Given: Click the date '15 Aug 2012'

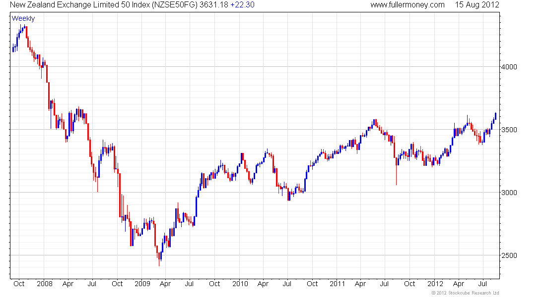Looking at the screenshot, I should [x=477, y=5].
